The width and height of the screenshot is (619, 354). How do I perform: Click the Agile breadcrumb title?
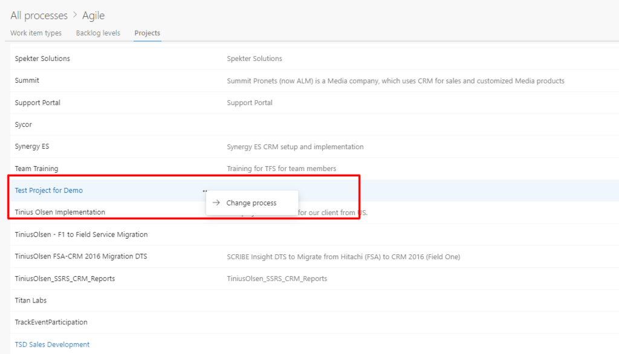[93, 15]
